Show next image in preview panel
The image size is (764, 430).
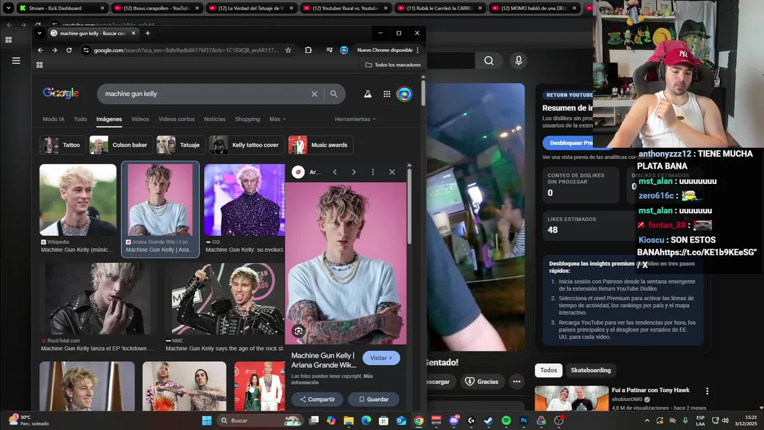(x=354, y=172)
